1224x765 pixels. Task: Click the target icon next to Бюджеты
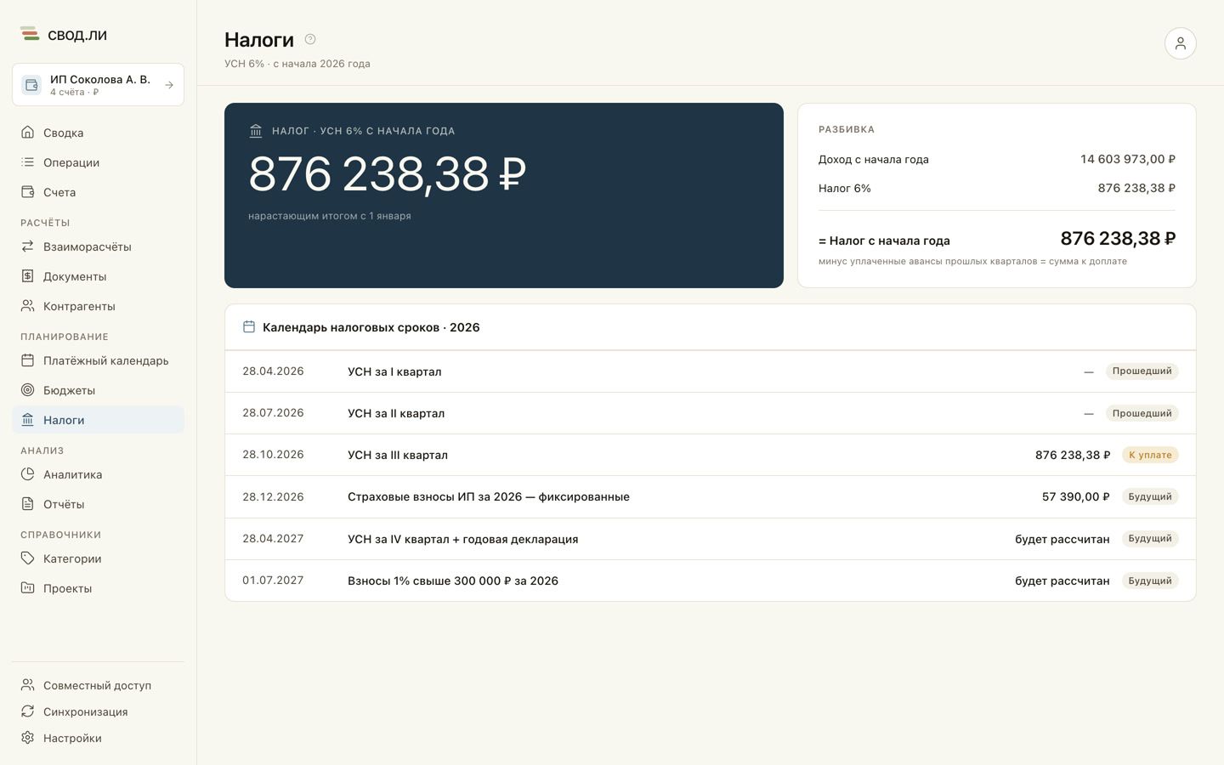coord(28,390)
